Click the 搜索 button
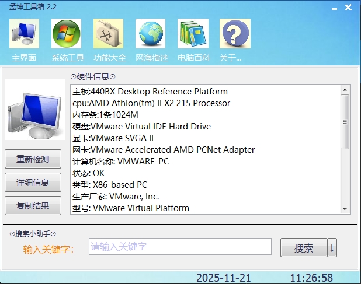Screen dimensions: 361x284 (304, 247)
